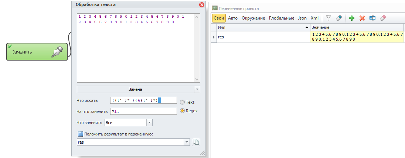Click the blue save disk icon
This screenshot has width=405, height=158.
point(80,134)
